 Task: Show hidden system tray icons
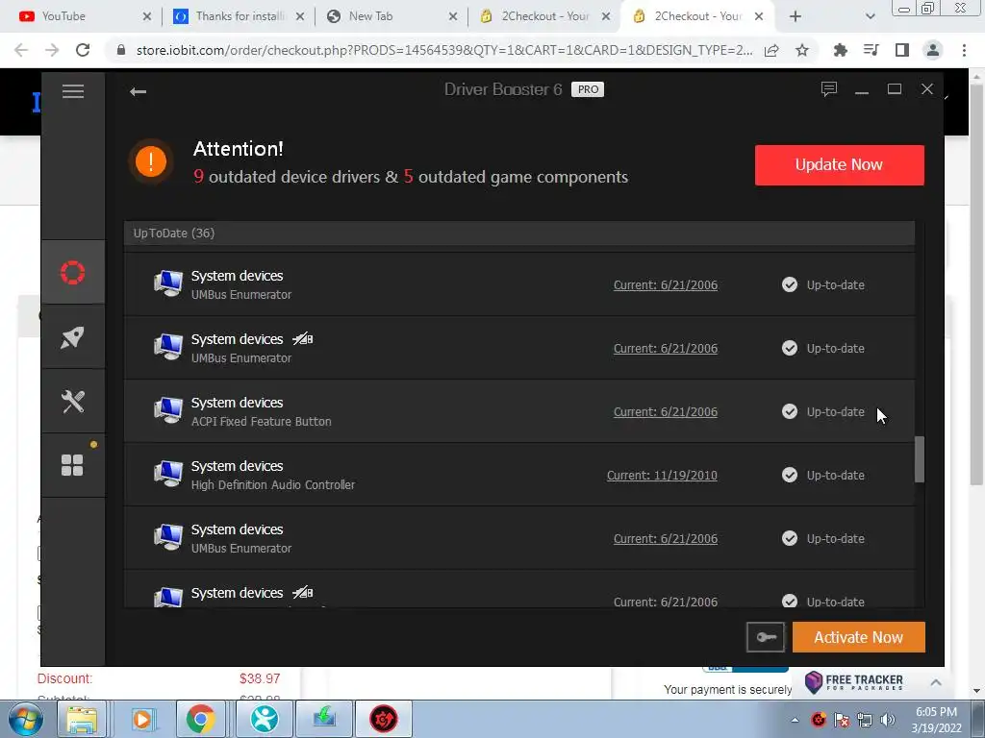pos(795,720)
